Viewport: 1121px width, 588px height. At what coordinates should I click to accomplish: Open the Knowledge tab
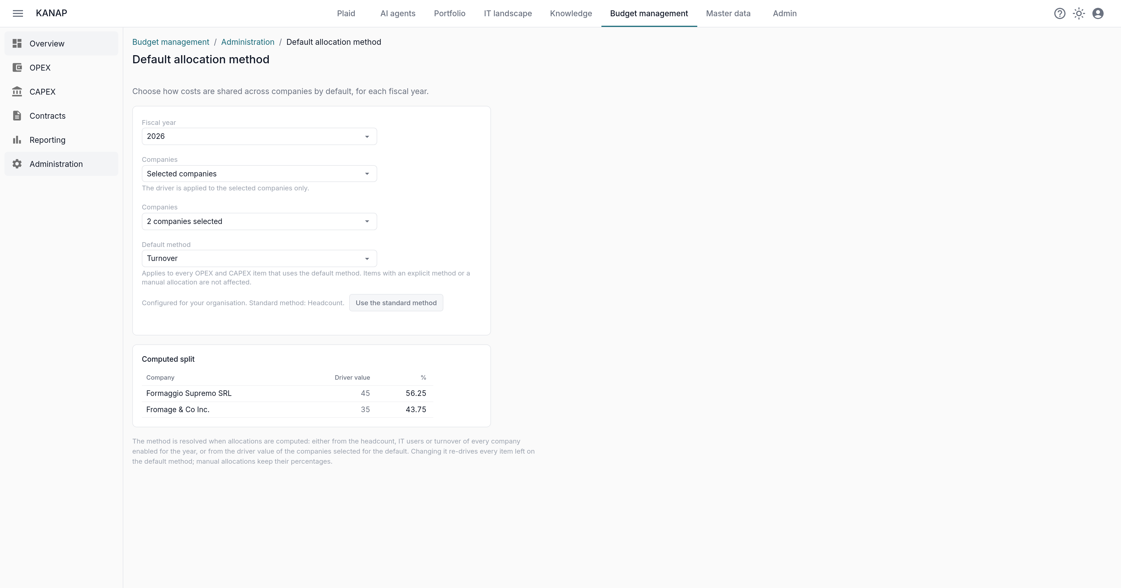point(571,13)
